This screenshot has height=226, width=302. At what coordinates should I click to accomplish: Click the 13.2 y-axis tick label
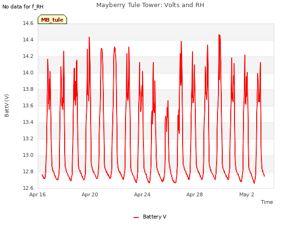28,139
